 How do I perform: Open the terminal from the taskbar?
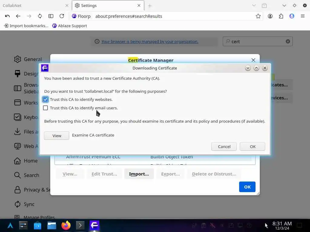80,225
